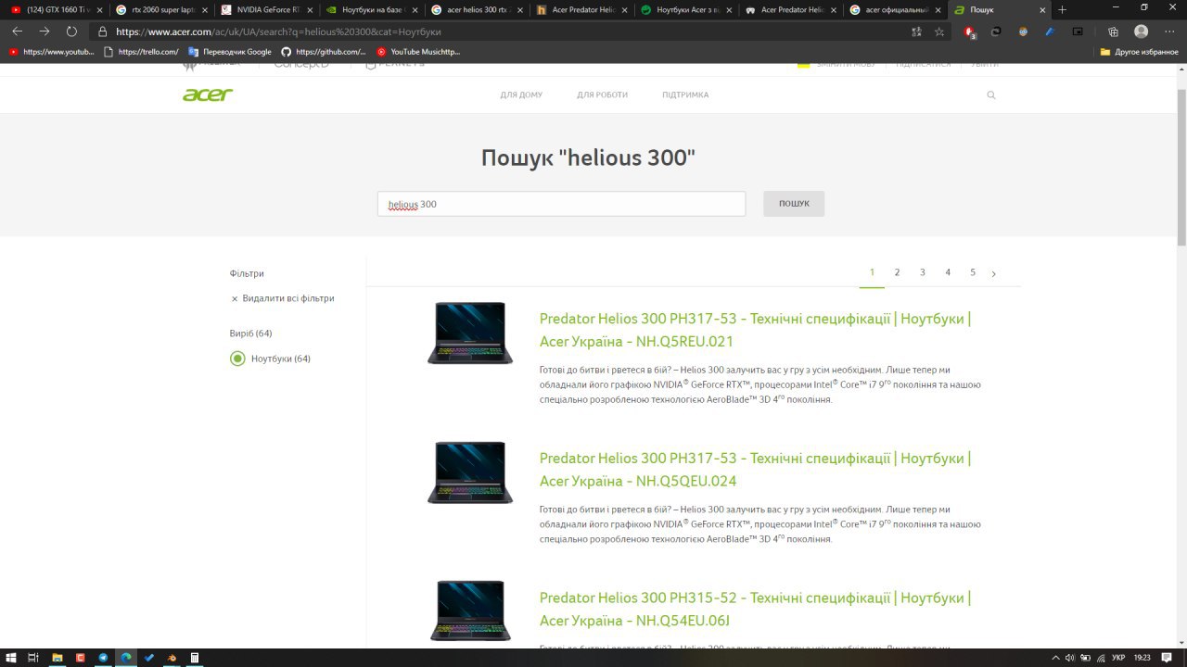Open the translate page icon in address bar
Image resolution: width=1187 pixels, height=667 pixels.
916,31
